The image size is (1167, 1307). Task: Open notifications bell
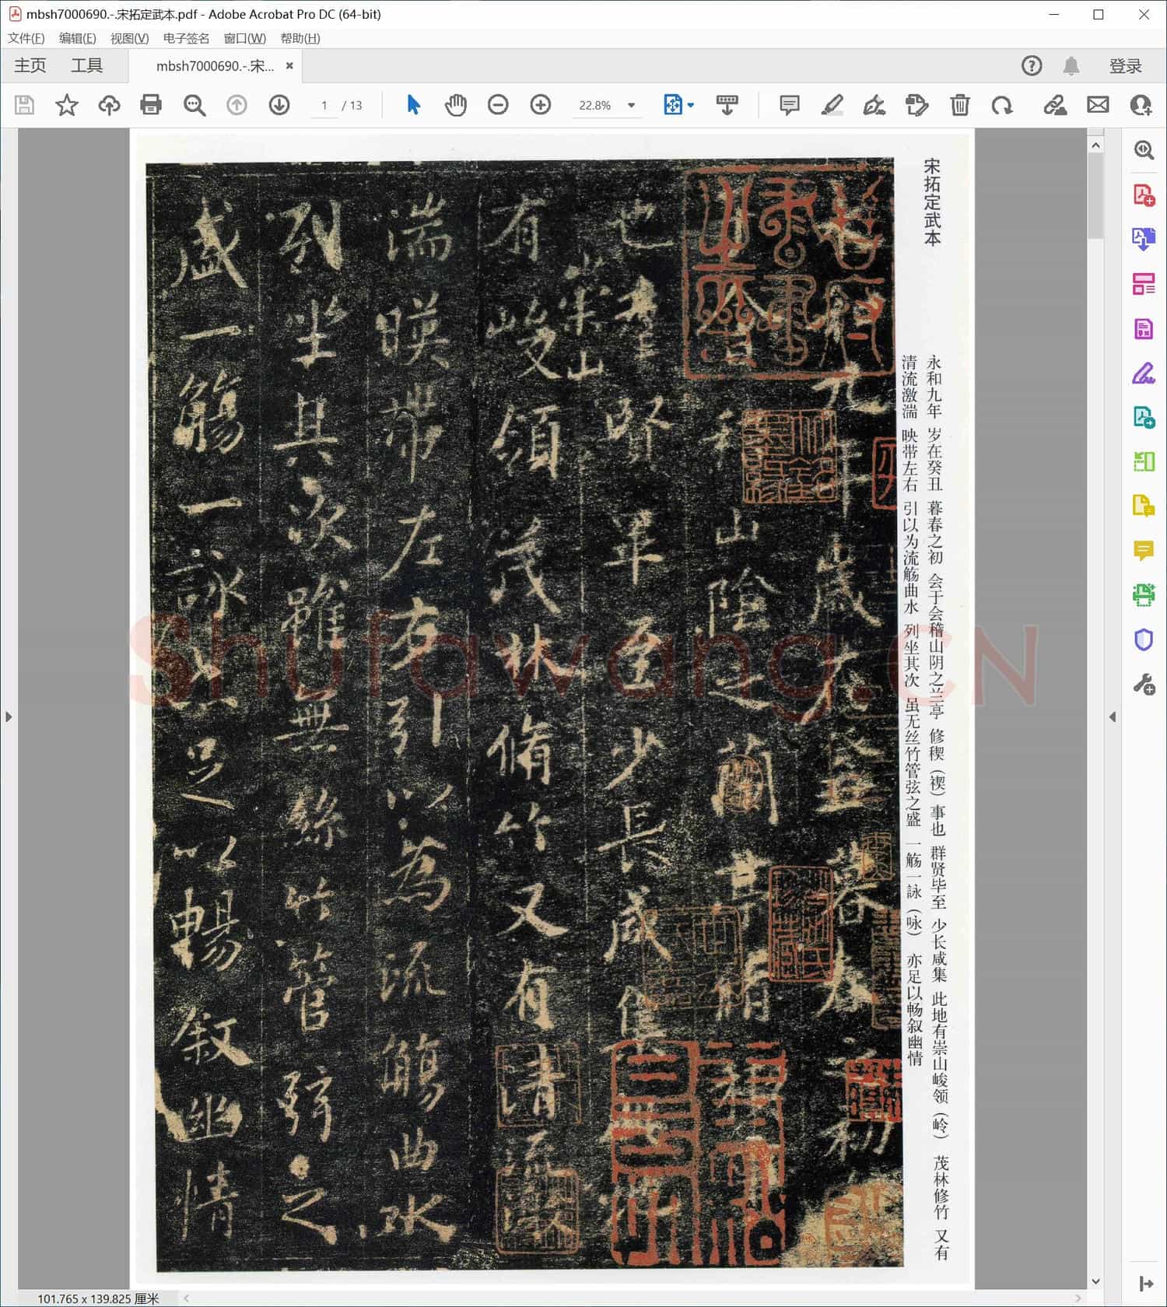pos(1071,66)
